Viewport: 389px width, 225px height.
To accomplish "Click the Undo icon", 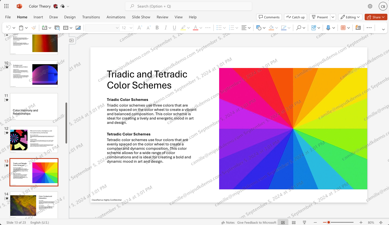I will pyautogui.click(x=9, y=28).
